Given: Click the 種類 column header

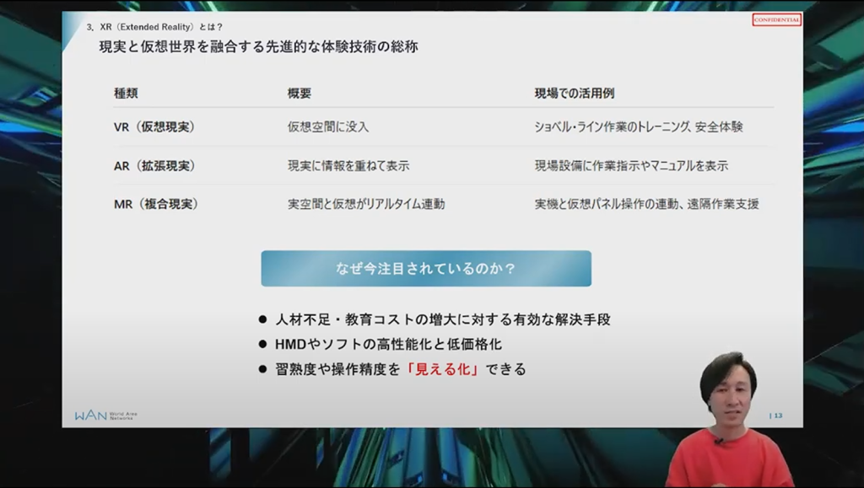Looking at the screenshot, I should pyautogui.click(x=126, y=93).
